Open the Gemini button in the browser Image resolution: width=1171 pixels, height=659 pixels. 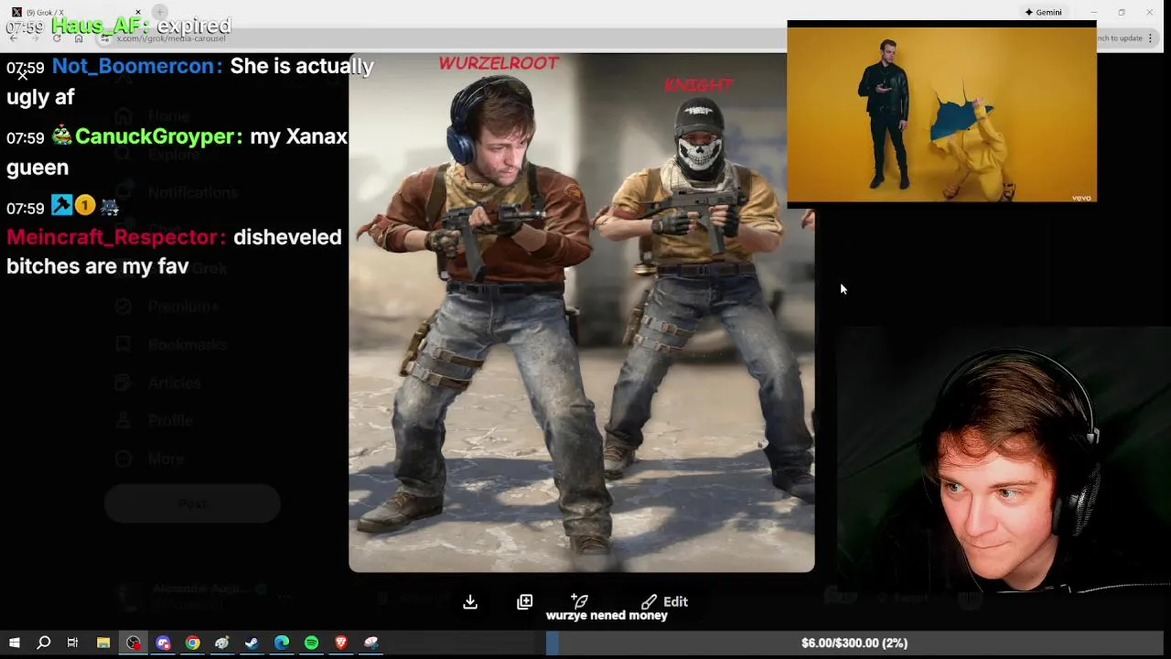[x=1043, y=12]
